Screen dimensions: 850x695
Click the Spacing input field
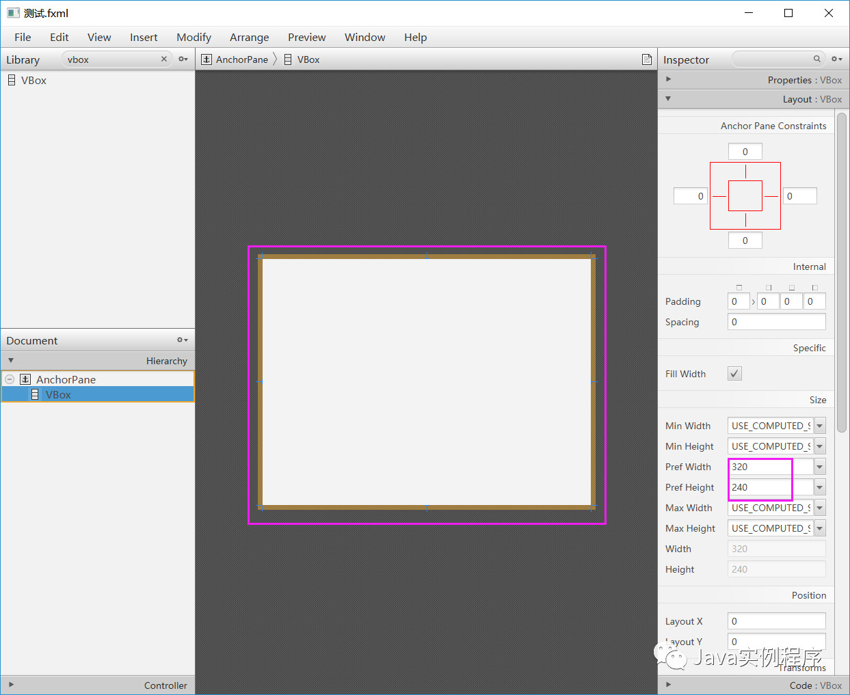(776, 322)
